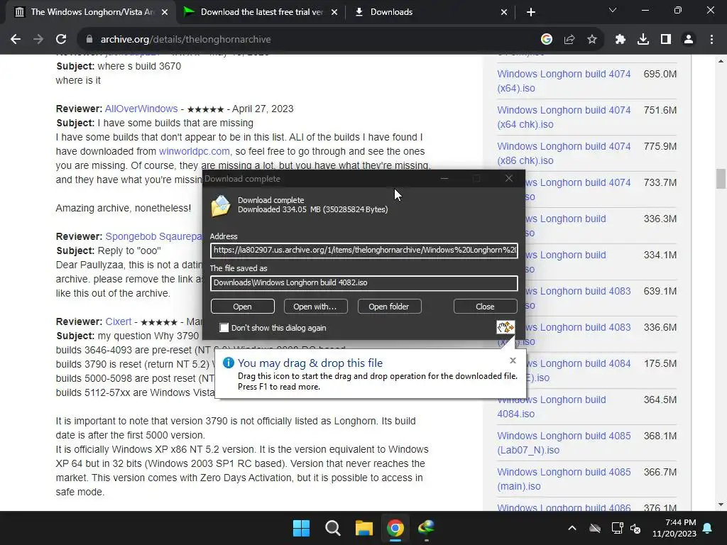This screenshot has width=727, height=545.
Task: Open Spongebob Sqaurepa reviewer link
Action: click(x=154, y=236)
